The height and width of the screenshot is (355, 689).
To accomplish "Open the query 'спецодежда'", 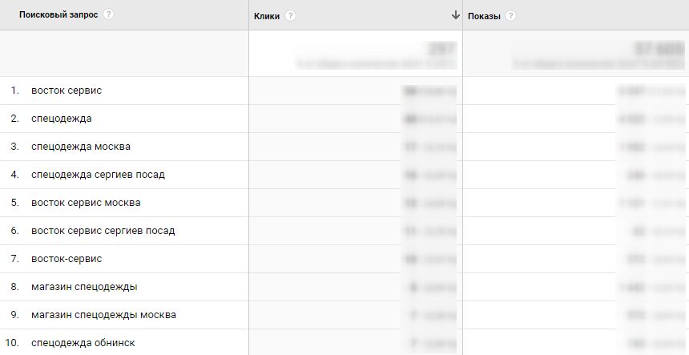I will coord(62,119).
